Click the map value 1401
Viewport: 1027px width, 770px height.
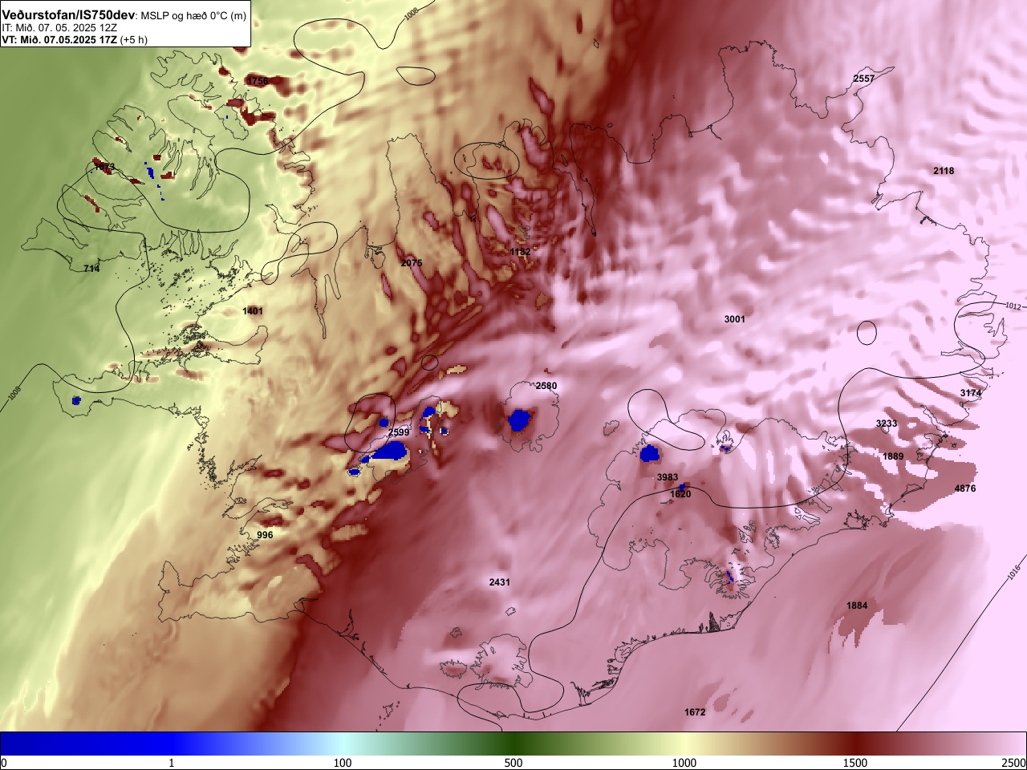click(x=253, y=310)
